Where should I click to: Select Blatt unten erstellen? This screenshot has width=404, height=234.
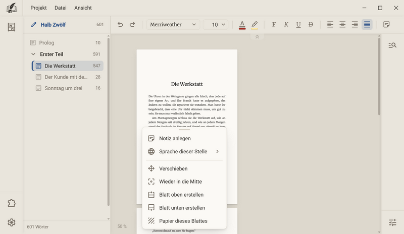coord(184,208)
